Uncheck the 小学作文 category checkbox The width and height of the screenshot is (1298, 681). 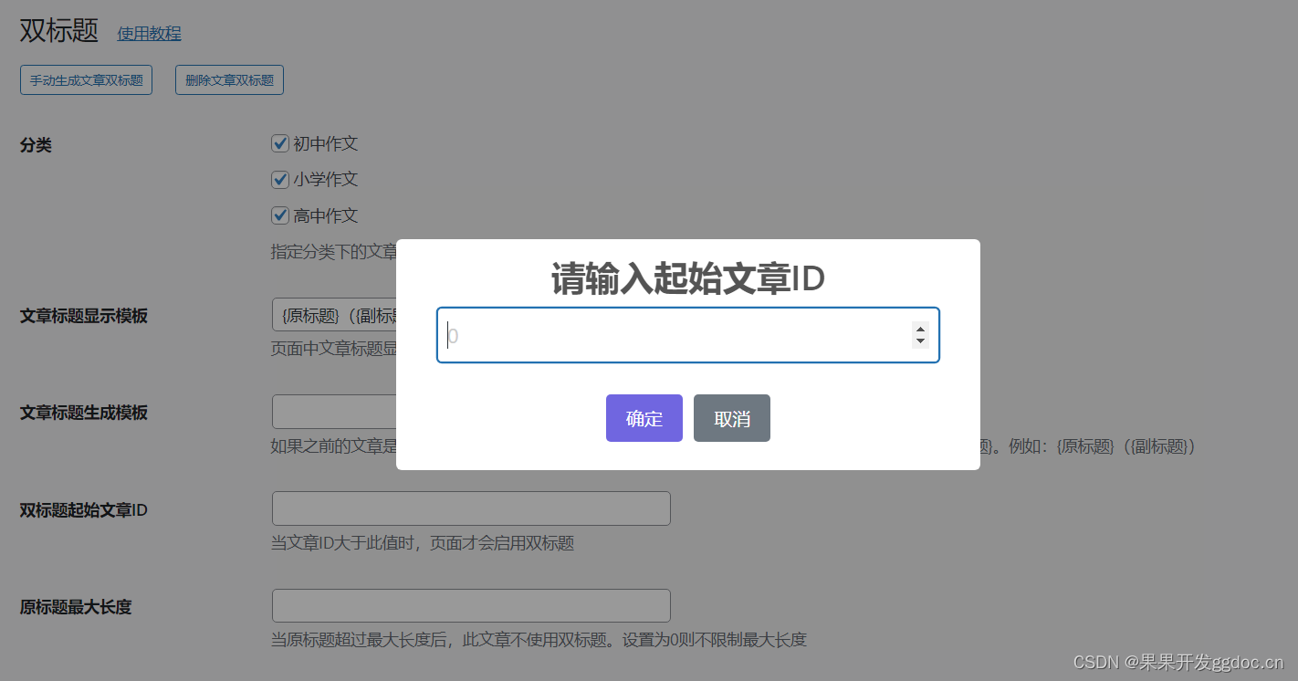280,179
